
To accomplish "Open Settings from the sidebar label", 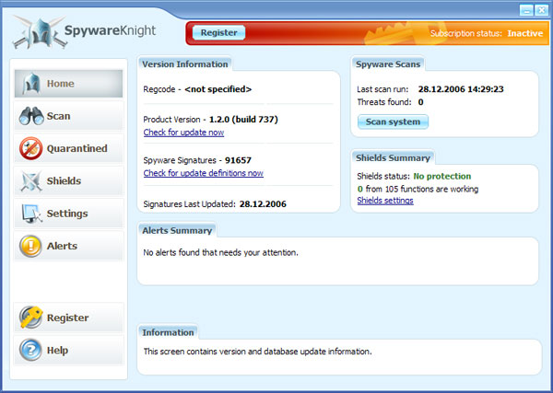I will pyautogui.click(x=67, y=214).
